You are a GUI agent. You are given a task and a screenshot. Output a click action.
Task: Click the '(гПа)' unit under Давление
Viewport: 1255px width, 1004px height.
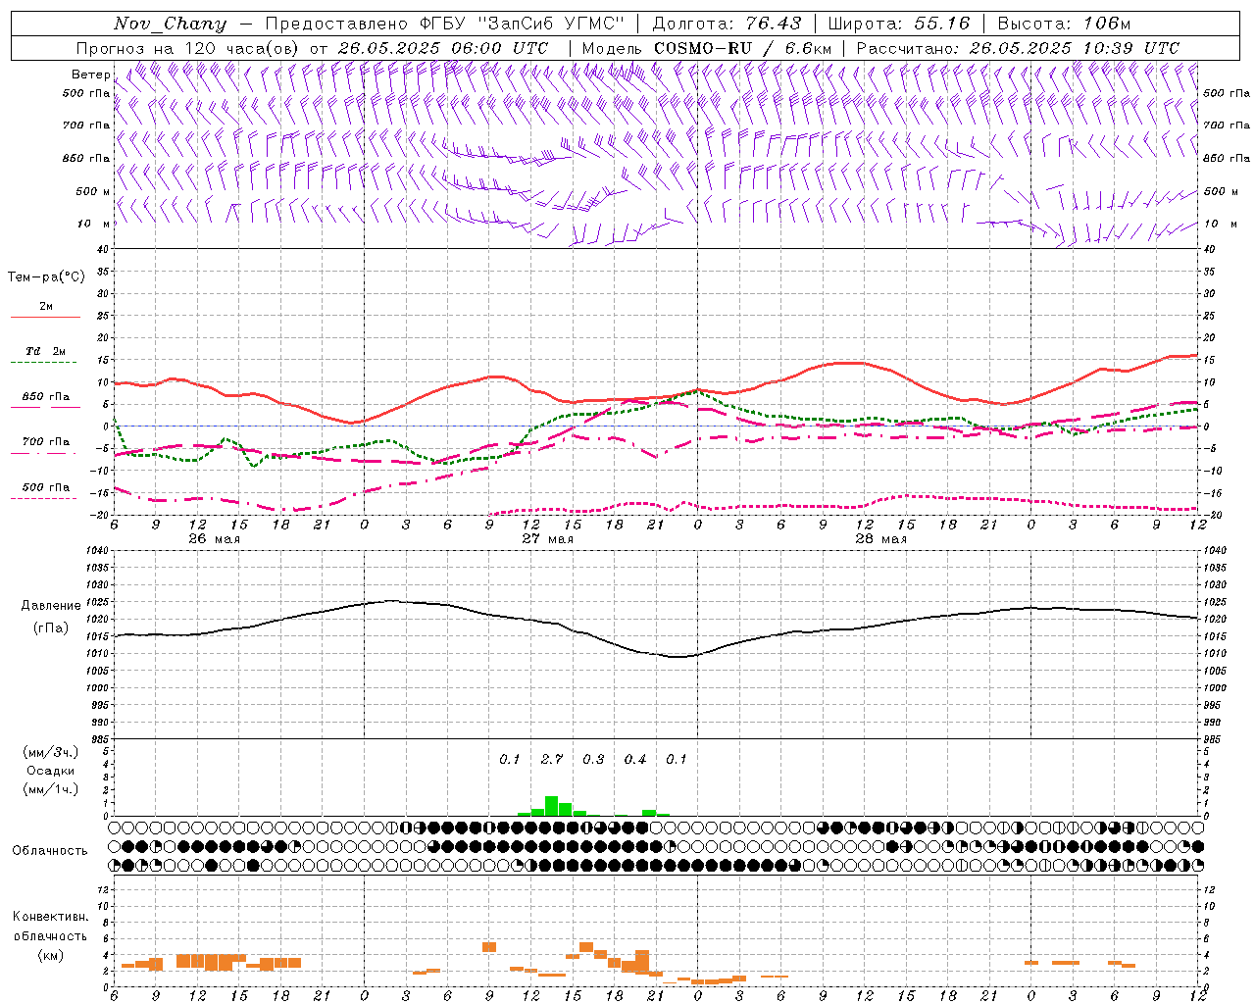coord(50,628)
